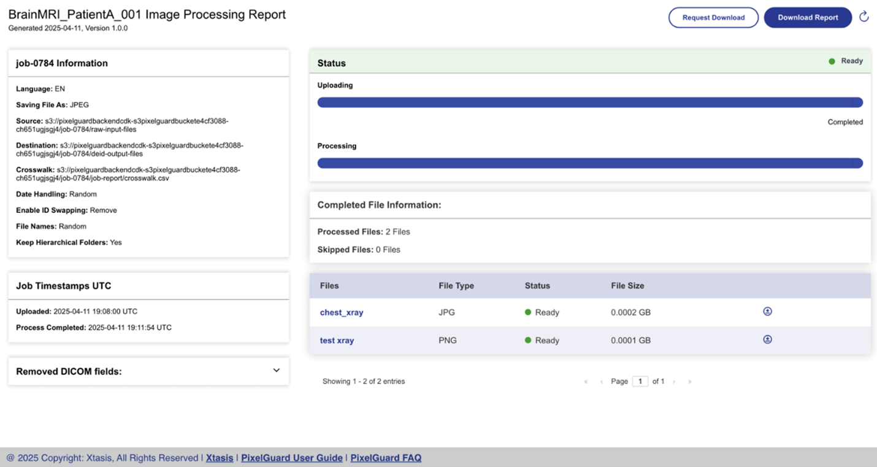This screenshot has width=877, height=467.
Task: Follow the Xtasis footer link
Action: (220, 458)
